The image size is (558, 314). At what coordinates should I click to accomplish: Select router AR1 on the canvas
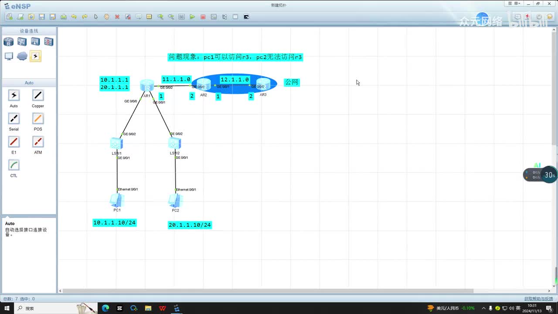point(147,85)
